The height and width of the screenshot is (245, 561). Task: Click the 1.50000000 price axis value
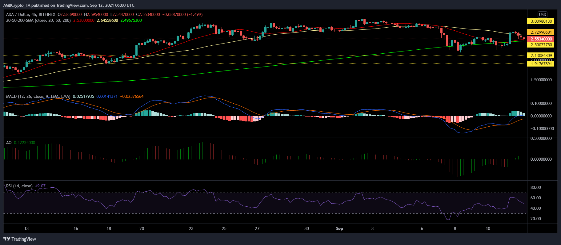click(x=541, y=80)
